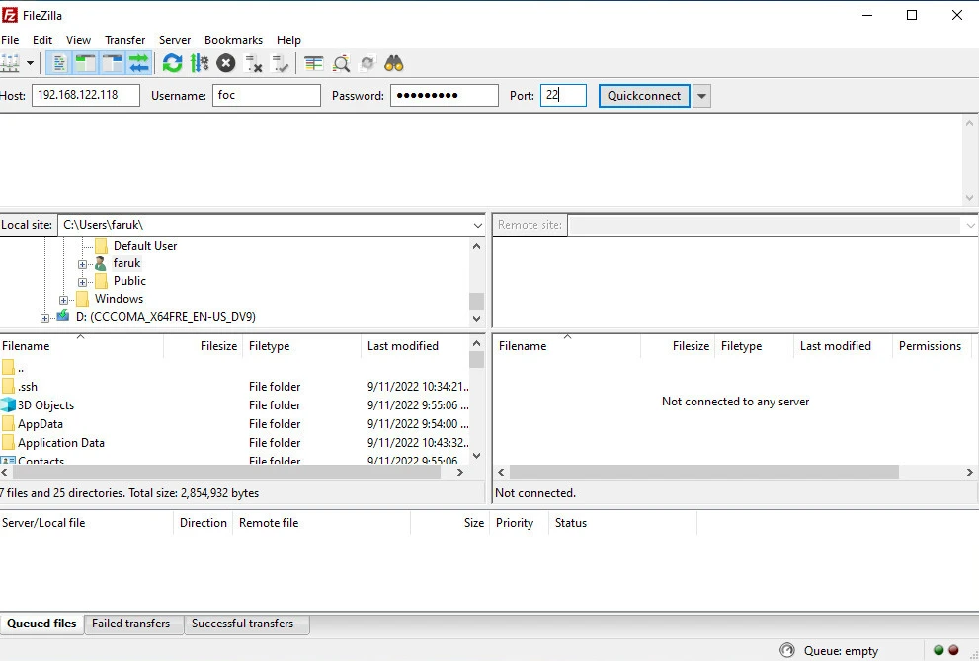The height and width of the screenshot is (661, 979).
Task: Toggle directory comparison icon
Action: pyautogui.click(x=341, y=63)
